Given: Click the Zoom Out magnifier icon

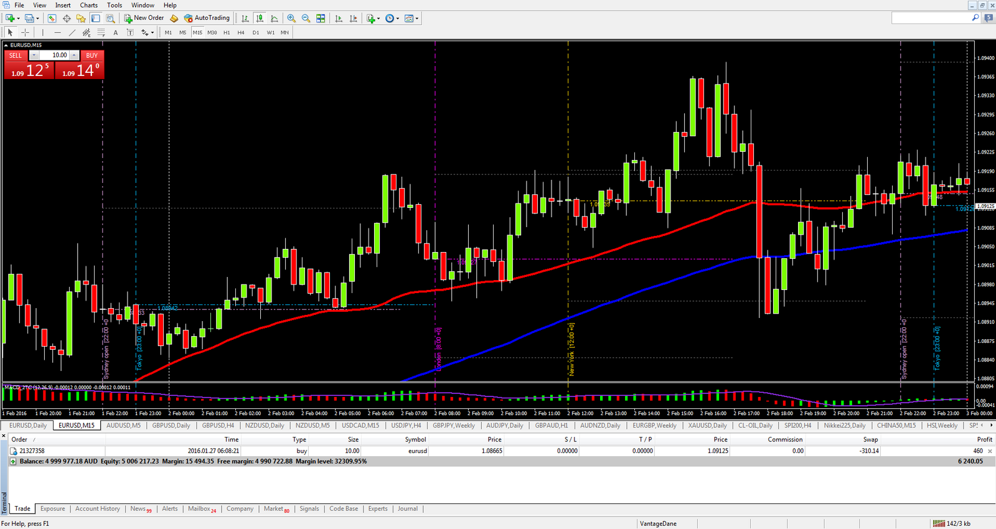Looking at the screenshot, I should (306, 19).
